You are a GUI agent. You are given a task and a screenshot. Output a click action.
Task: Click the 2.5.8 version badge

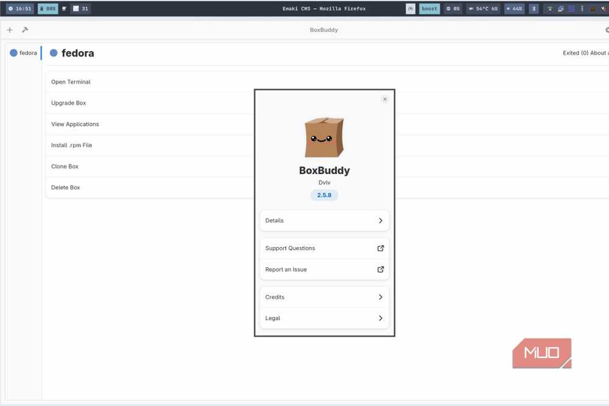(x=325, y=195)
